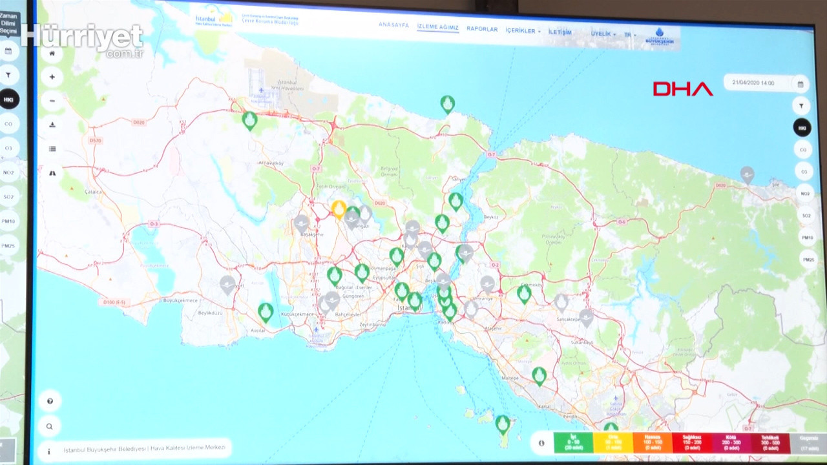The image size is (827, 465).
Task: Click the yellow station marker on the map
Action: pyautogui.click(x=339, y=209)
